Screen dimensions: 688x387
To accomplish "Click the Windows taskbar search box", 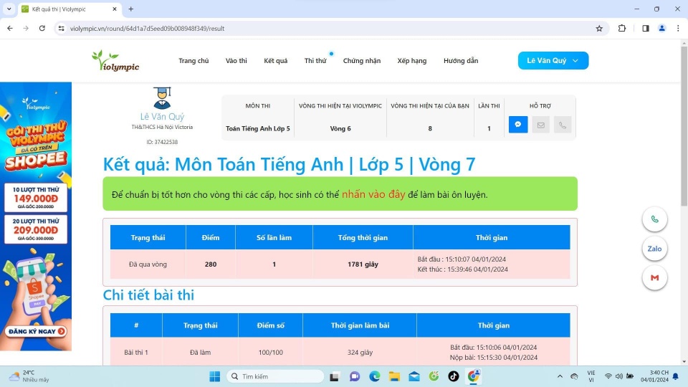I will pyautogui.click(x=276, y=376).
